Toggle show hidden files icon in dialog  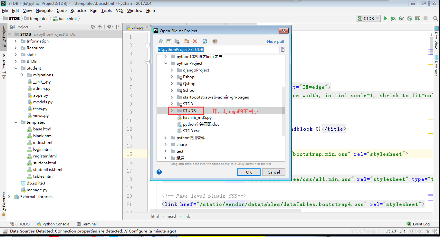(215, 41)
